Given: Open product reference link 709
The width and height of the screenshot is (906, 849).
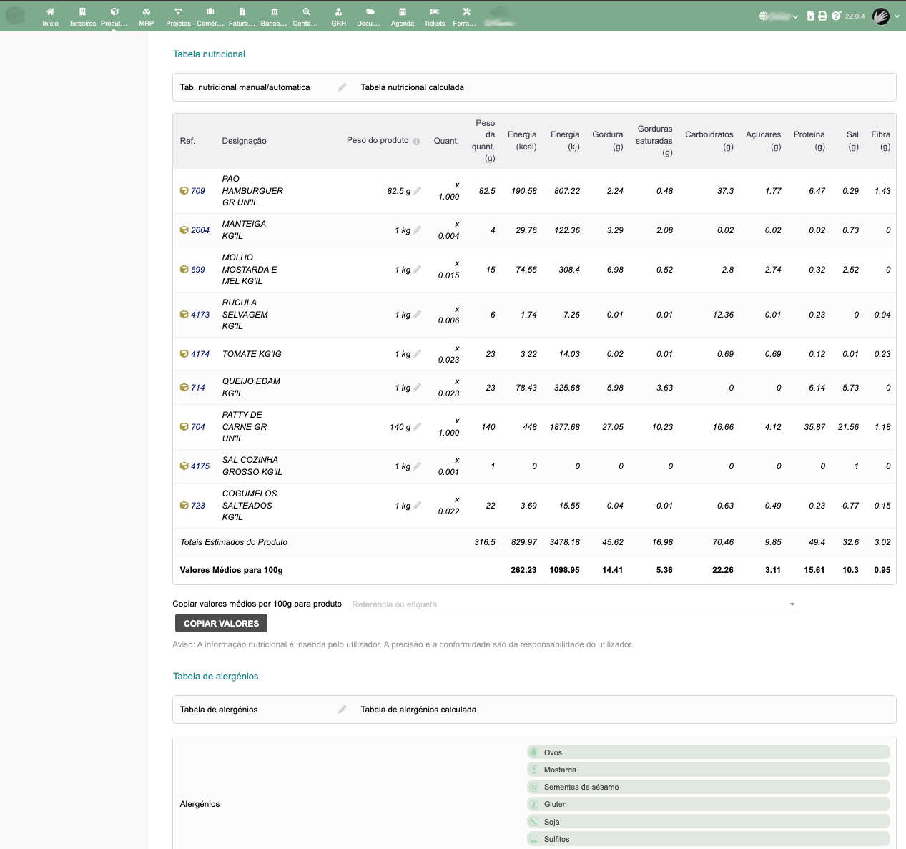Looking at the screenshot, I should click(x=197, y=191).
